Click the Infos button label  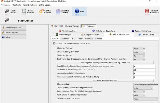pos(8,37)
